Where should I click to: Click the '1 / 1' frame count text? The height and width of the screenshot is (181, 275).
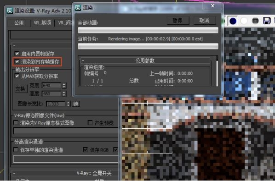97,81
